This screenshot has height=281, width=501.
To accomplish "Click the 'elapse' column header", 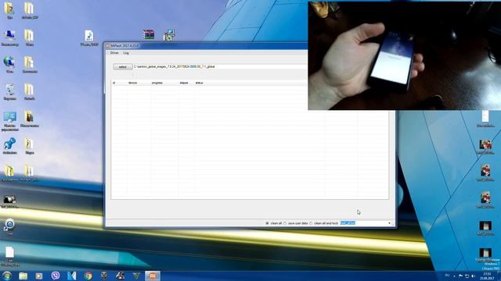I will (184, 83).
